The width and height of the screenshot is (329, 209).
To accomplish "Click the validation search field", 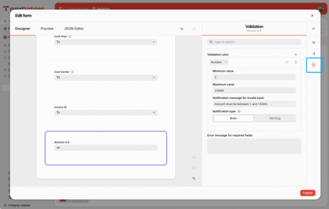I will click(254, 42).
